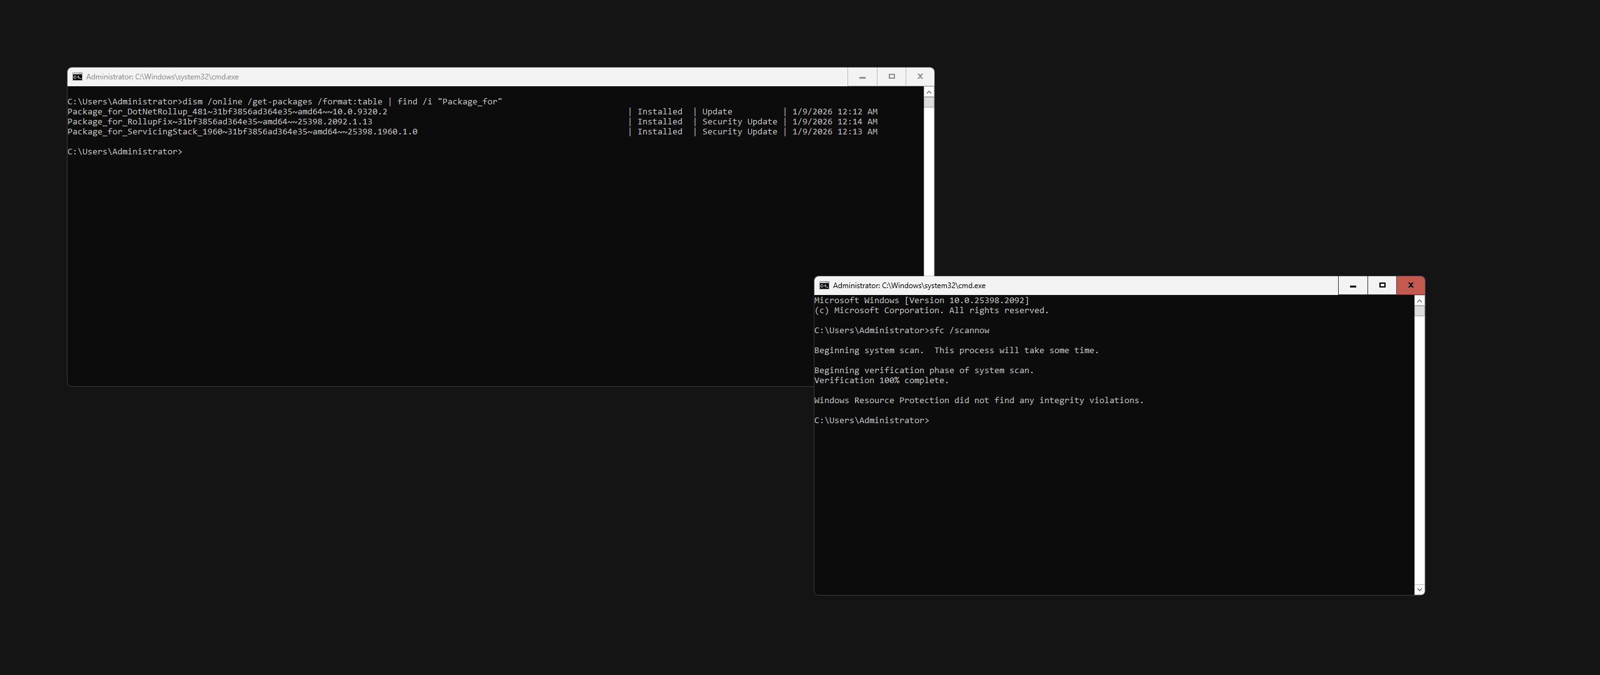Open the system menu icon of the sfc window
This screenshot has height=675, width=1600.
pos(824,286)
